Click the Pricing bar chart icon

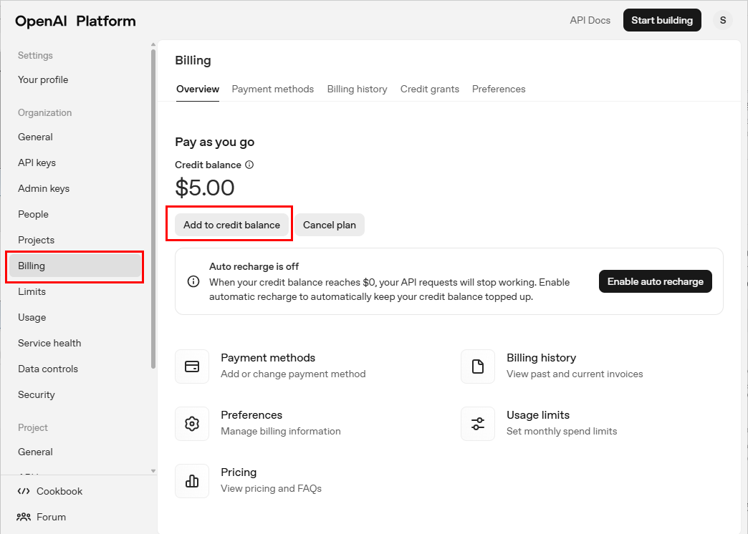point(192,481)
